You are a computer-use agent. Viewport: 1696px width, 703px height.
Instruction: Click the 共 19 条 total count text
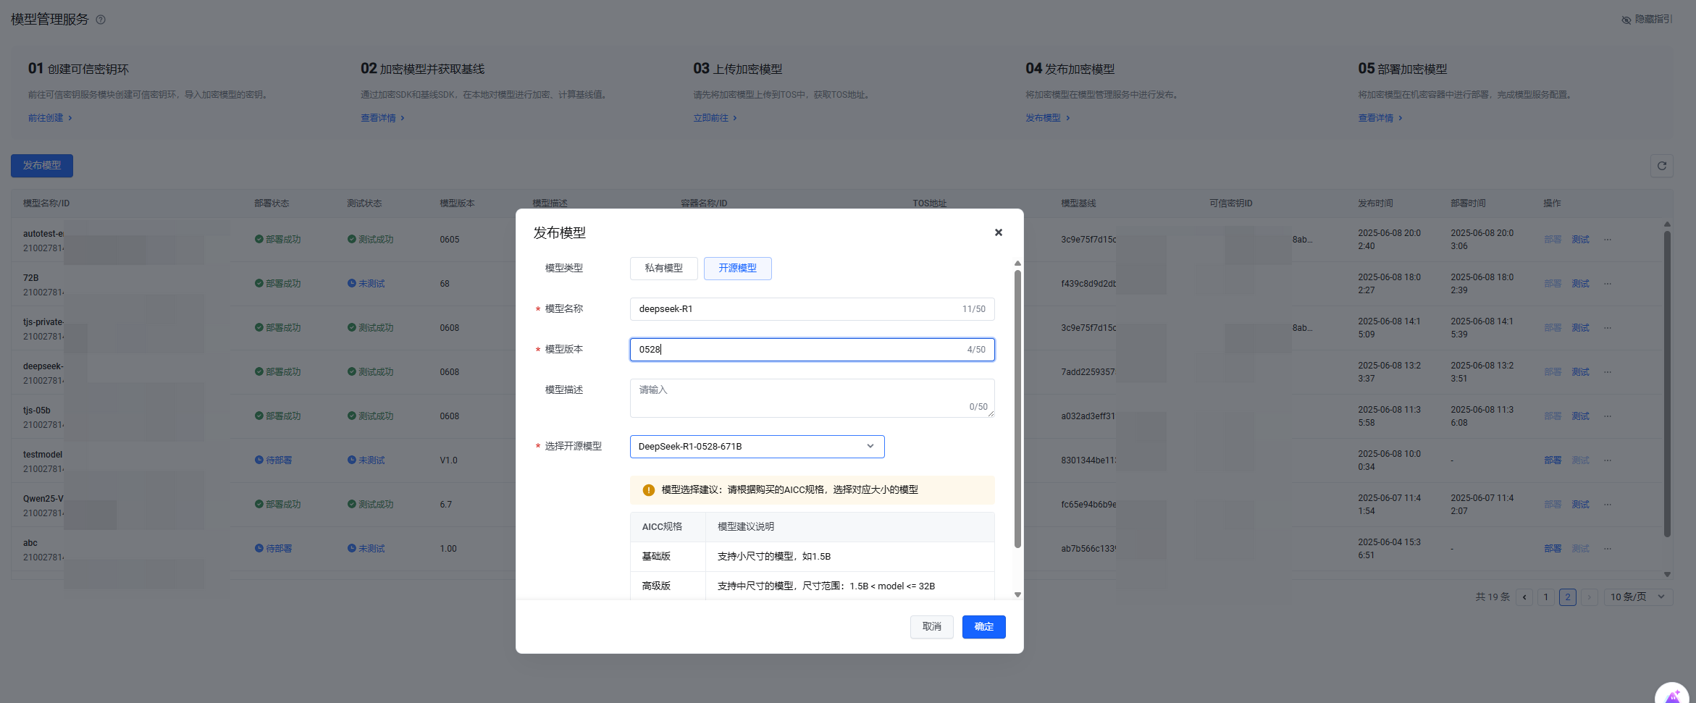tap(1493, 597)
